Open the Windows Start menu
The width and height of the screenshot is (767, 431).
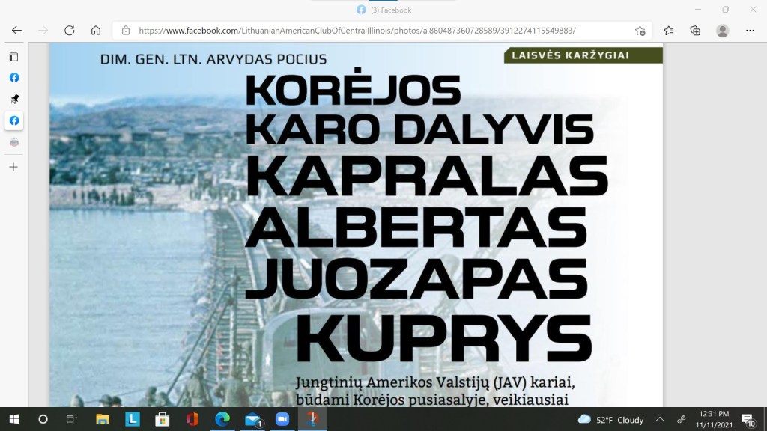point(13,419)
